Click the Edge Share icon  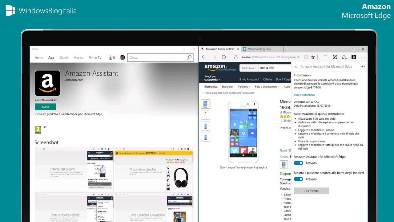pyautogui.click(x=344, y=57)
